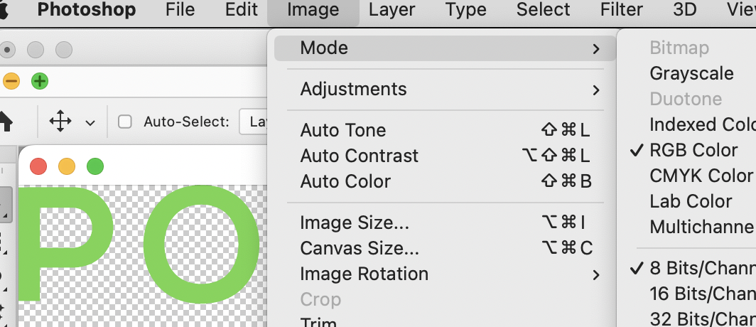Viewport: 756px width, 327px height.
Task: Click the green document window zoom button
Action: coord(95,166)
